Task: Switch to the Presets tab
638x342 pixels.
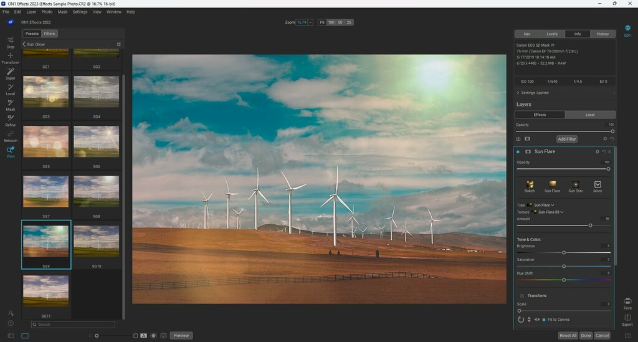Action: coord(32,34)
